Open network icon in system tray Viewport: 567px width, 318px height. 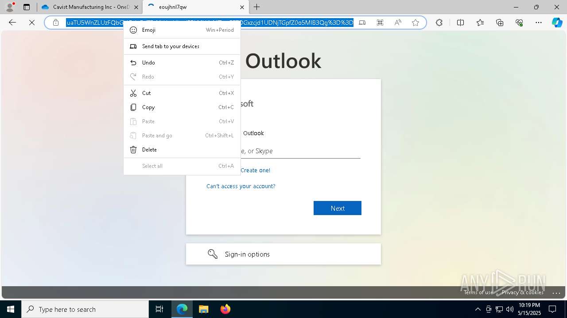tap(499, 309)
